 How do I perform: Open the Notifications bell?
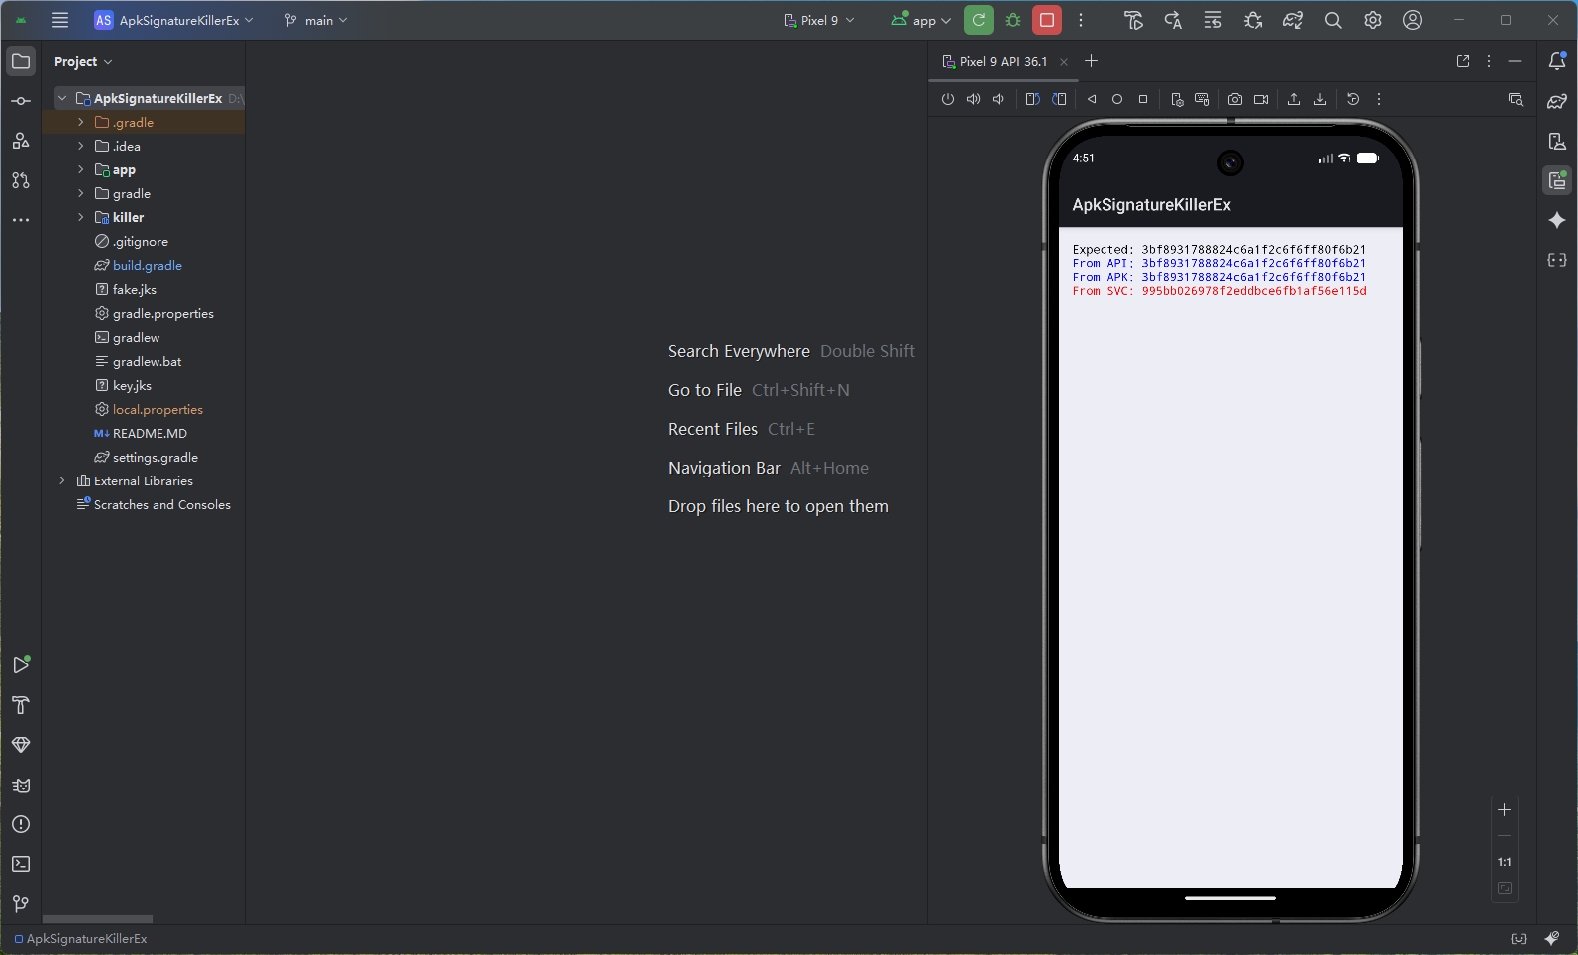[x=1557, y=61]
